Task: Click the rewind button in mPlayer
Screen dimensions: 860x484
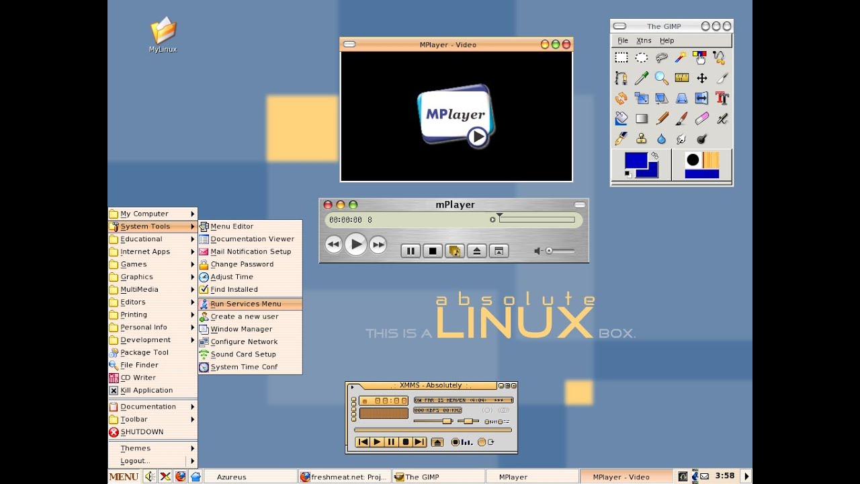Action: 333,245
